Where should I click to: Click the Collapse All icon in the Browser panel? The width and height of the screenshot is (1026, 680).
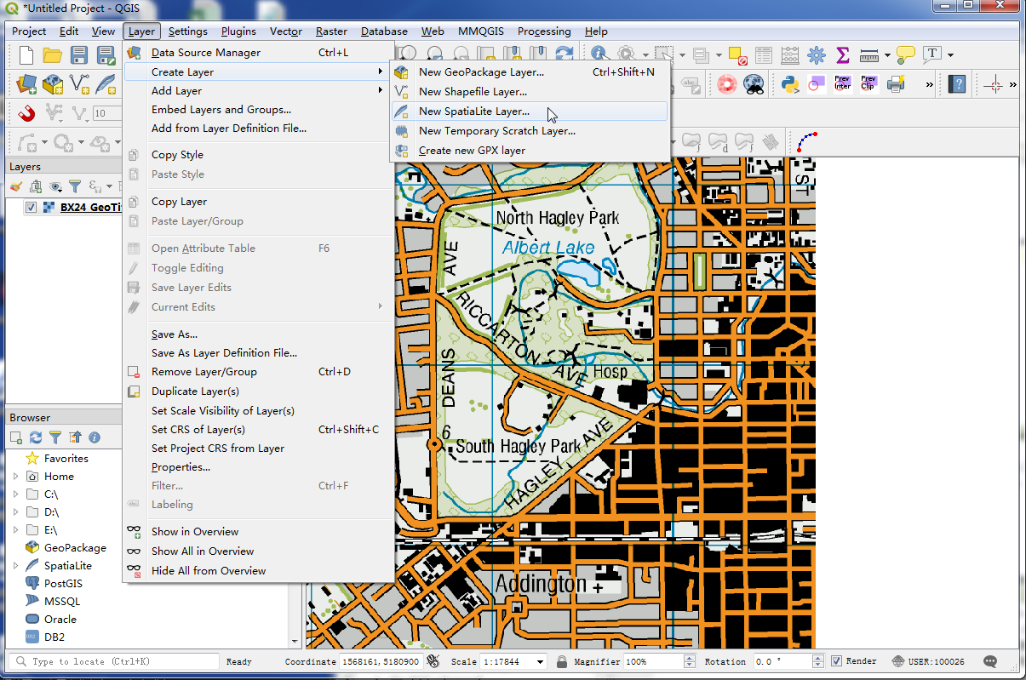point(75,437)
